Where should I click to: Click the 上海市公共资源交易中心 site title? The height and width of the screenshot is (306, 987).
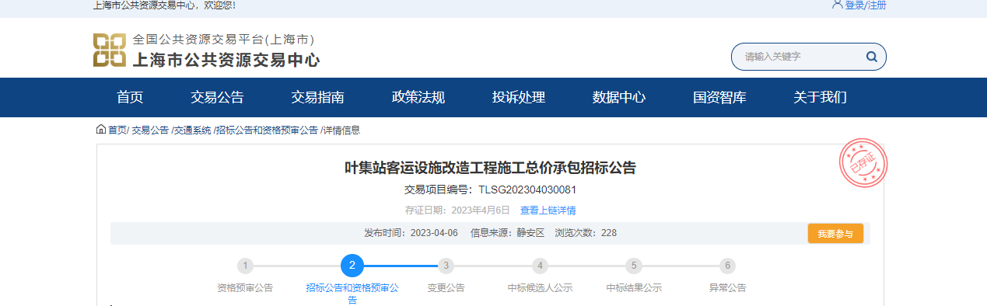(226, 60)
